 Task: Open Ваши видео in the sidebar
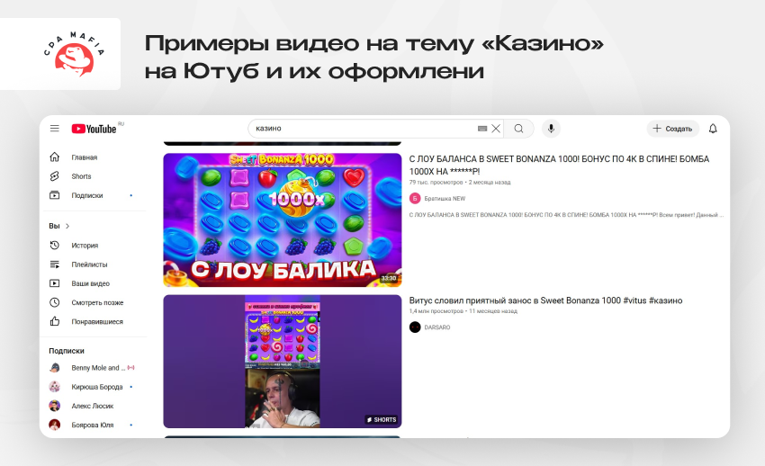coord(93,283)
